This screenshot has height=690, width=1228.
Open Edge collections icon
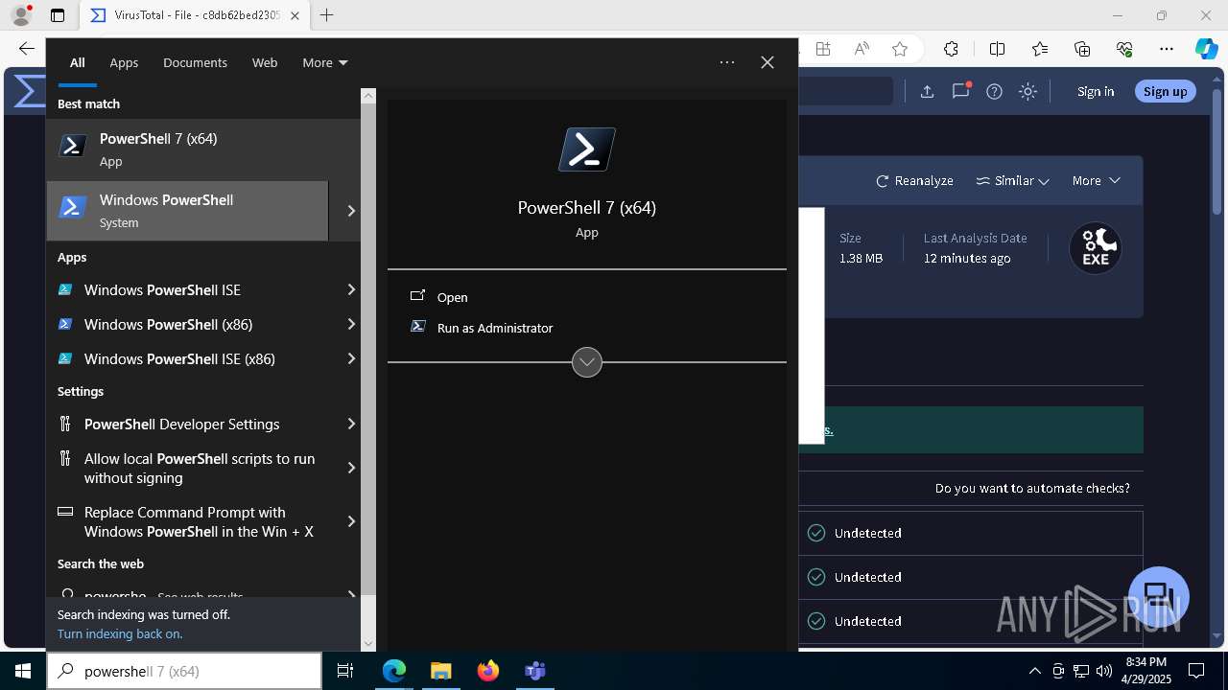pyautogui.click(x=1082, y=49)
